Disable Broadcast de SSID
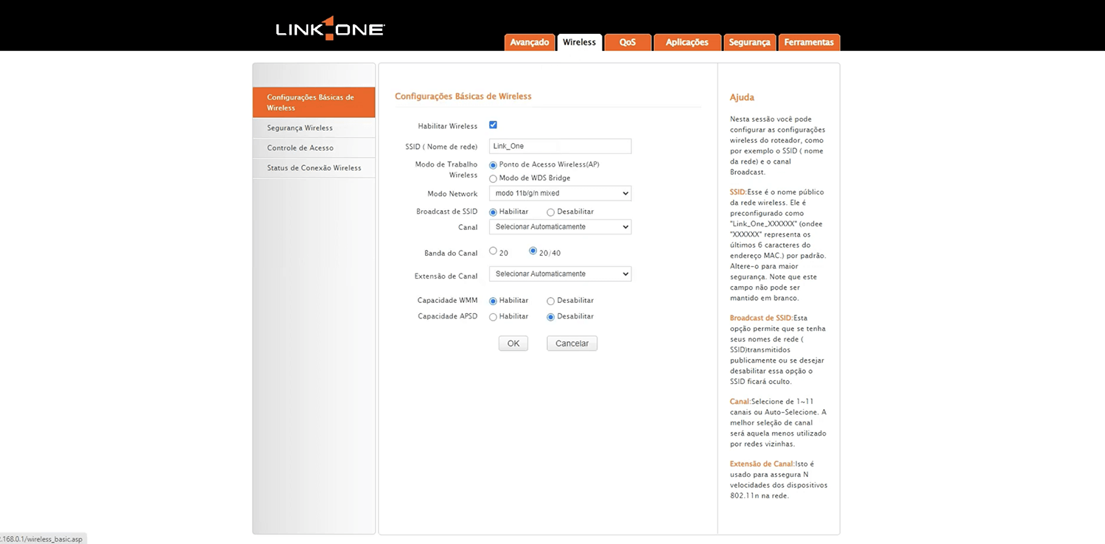 tap(551, 212)
